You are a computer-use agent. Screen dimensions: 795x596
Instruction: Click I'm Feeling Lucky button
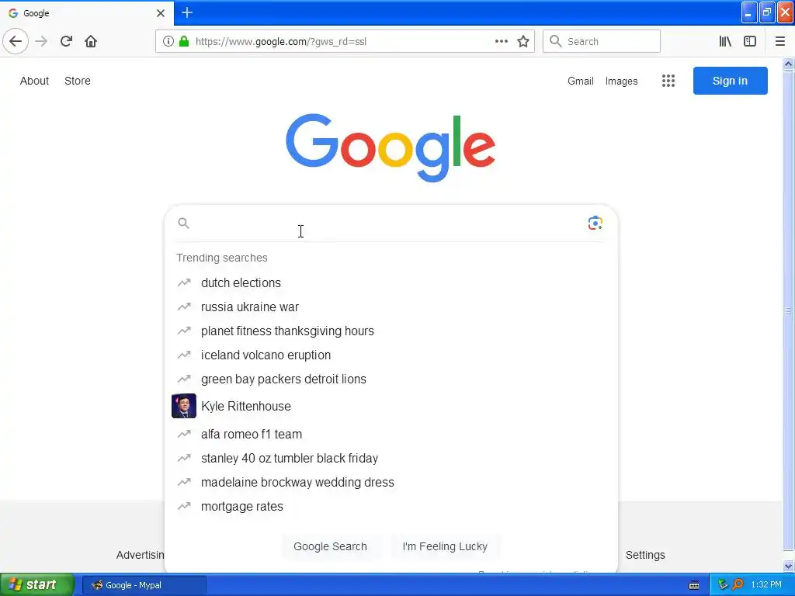(x=445, y=546)
